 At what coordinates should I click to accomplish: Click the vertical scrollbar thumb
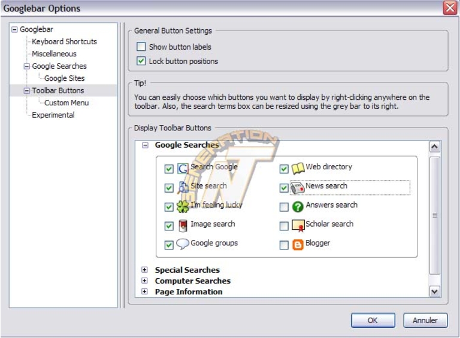[x=434, y=215]
